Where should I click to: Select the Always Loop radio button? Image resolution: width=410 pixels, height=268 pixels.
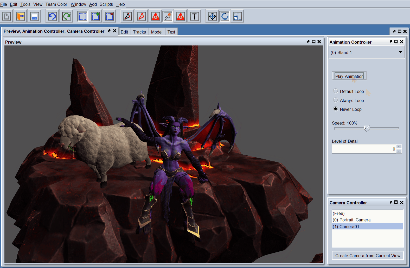336,100
